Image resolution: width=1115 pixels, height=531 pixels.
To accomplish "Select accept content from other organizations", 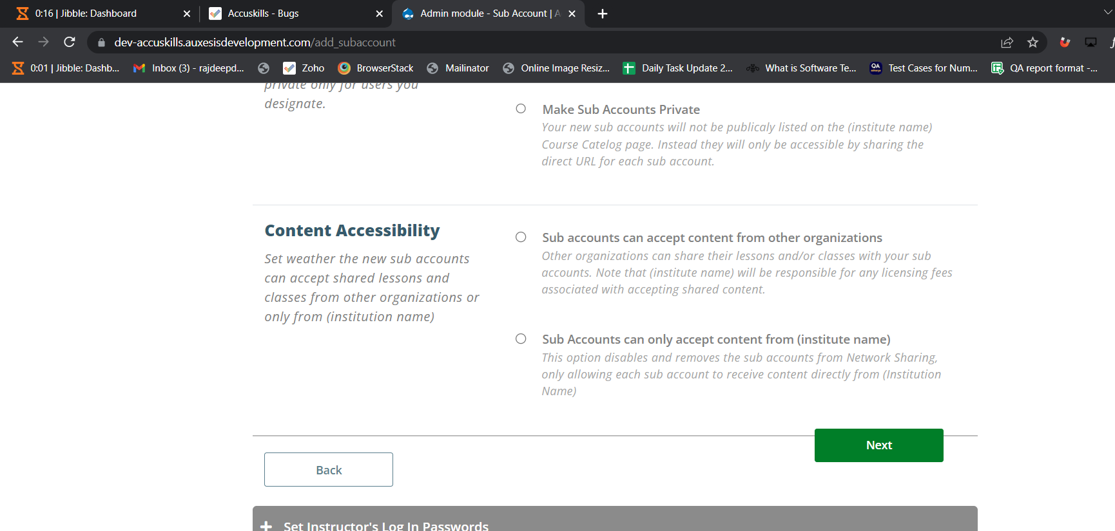I will click(x=521, y=237).
